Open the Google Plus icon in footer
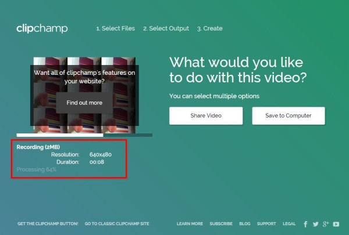The height and width of the screenshot is (235, 349). [326, 224]
